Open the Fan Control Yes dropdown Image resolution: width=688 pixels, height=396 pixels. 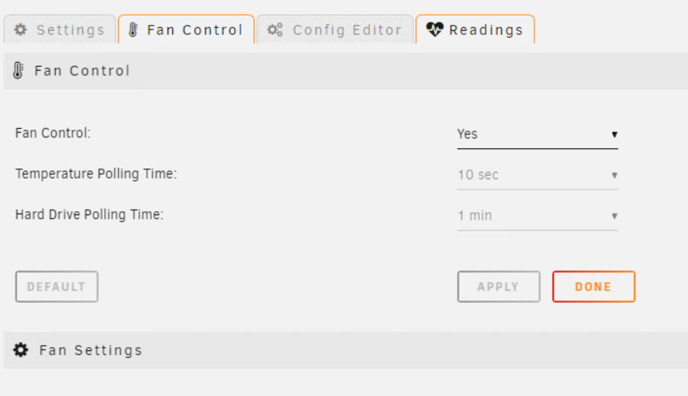(x=537, y=134)
